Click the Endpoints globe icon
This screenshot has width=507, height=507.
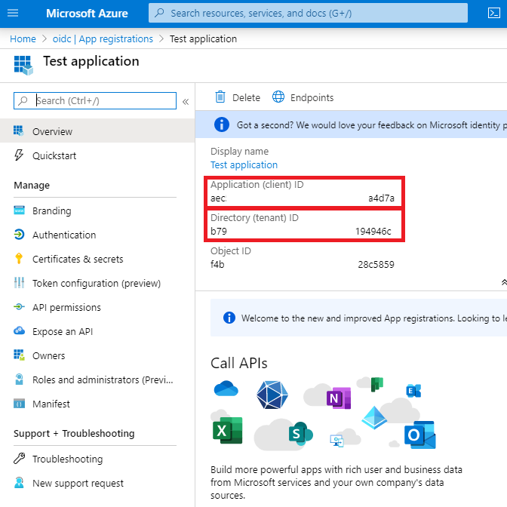278,97
